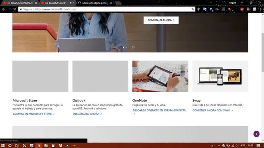Open the Windows Start menu
The image size is (264, 148).
(3, 146)
